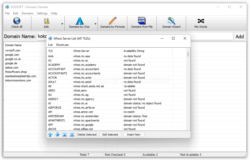Viewport: 250px width, 160px height.
Task: Select the aakoa.com domain row
Action: [12, 68]
